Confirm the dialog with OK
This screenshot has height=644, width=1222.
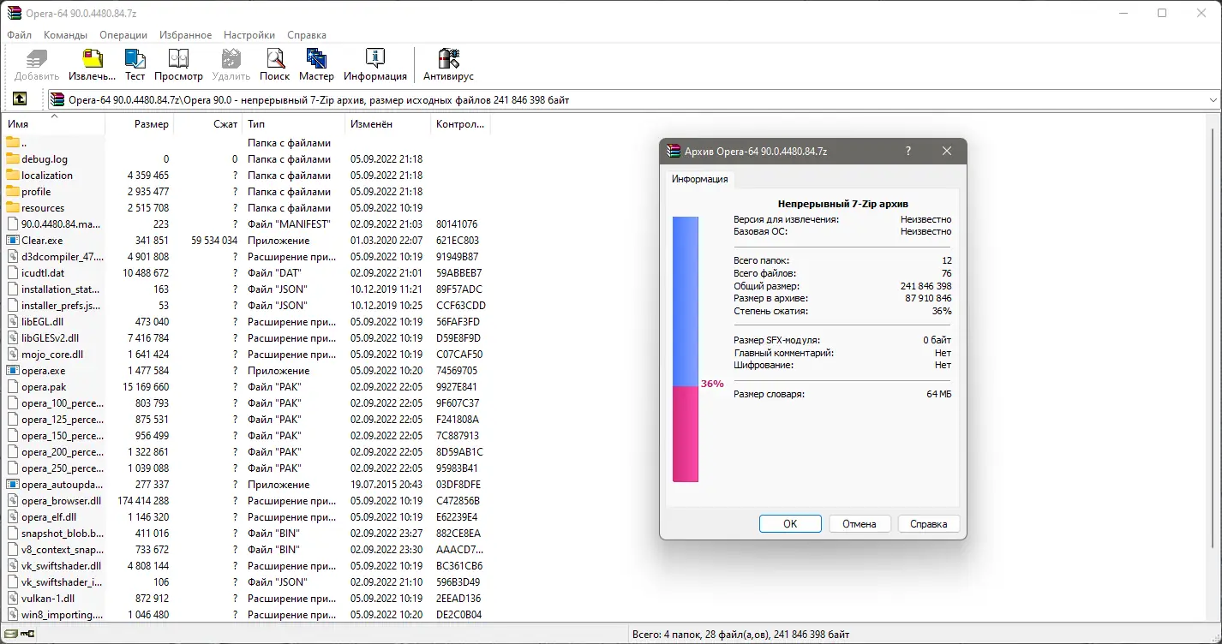[x=789, y=523]
